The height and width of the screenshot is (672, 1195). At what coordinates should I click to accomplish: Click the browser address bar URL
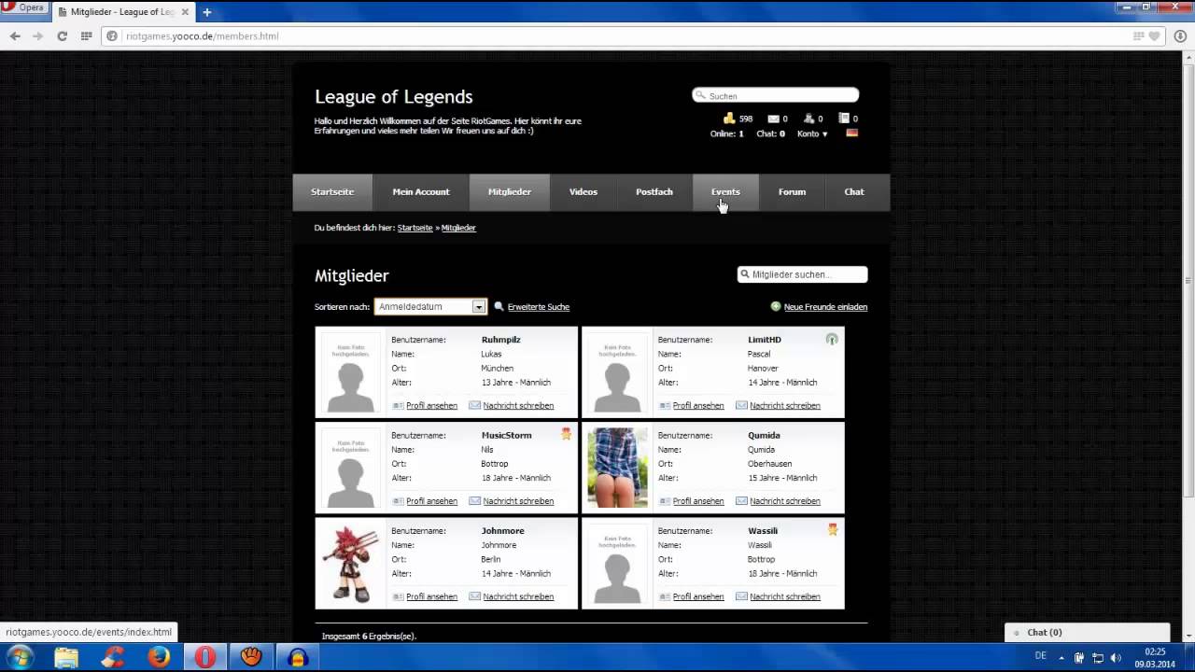(x=203, y=36)
